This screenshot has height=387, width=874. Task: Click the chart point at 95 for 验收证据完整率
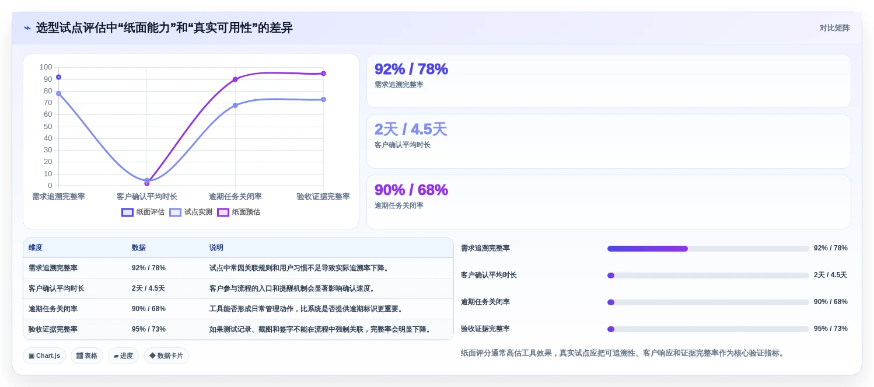tap(323, 74)
